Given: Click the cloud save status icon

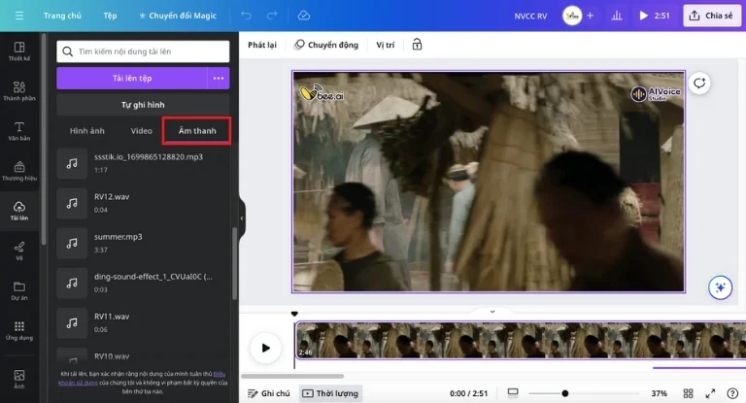Looking at the screenshot, I should (x=303, y=16).
